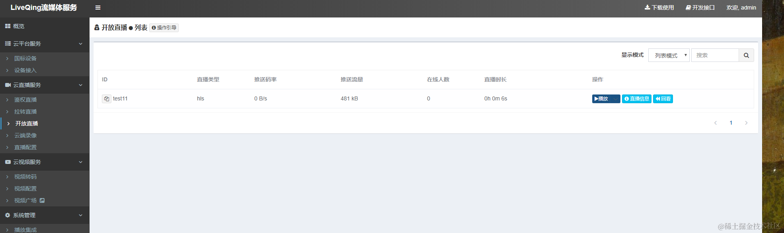Click the 云平台服务 section header

[45, 44]
